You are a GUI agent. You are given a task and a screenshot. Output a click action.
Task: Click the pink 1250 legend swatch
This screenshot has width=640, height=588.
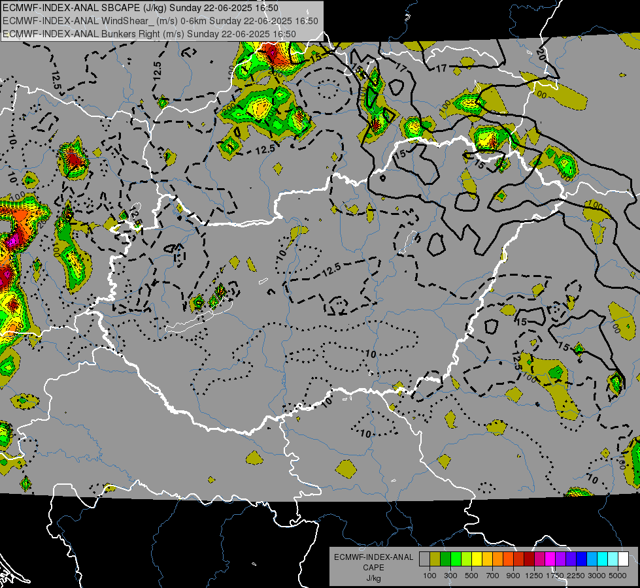click(539, 559)
